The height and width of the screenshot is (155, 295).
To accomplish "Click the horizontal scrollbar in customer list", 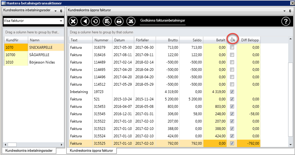I will coord(13,144).
